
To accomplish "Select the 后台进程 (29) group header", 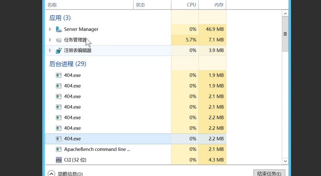I will tap(67, 64).
